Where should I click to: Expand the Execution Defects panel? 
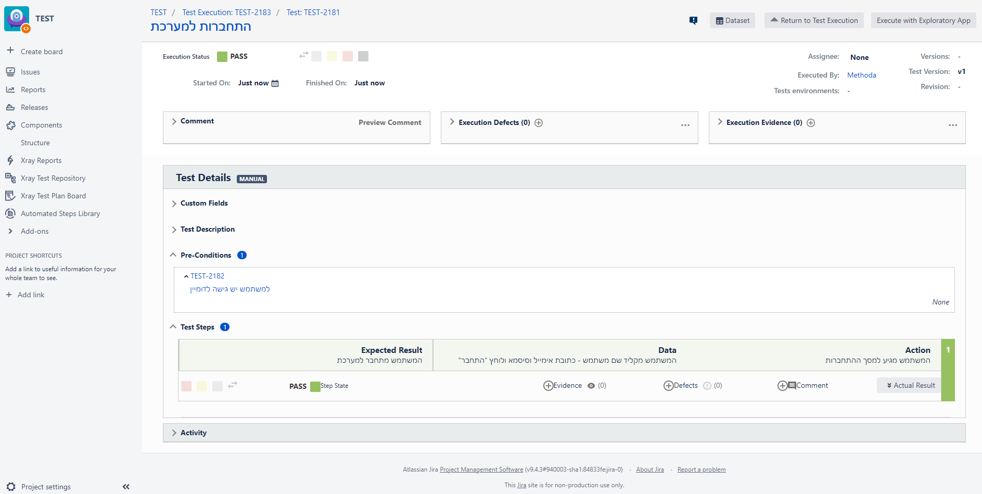[452, 122]
